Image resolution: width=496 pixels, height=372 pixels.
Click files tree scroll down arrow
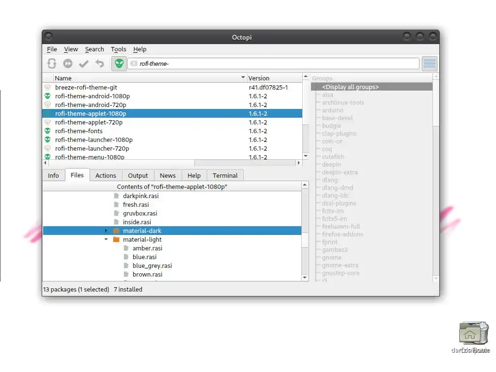point(305,278)
